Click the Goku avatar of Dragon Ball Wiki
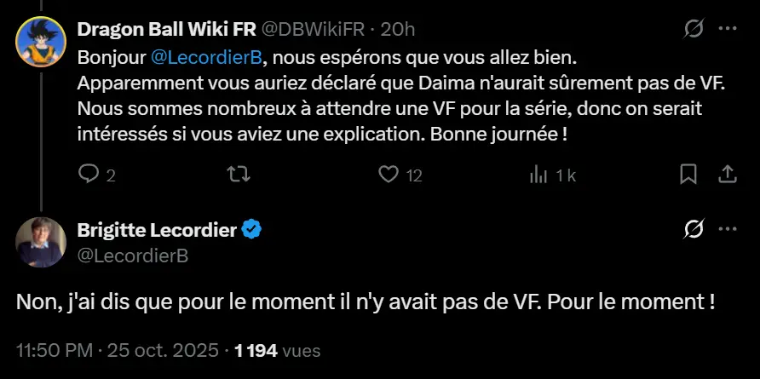 tap(40, 41)
